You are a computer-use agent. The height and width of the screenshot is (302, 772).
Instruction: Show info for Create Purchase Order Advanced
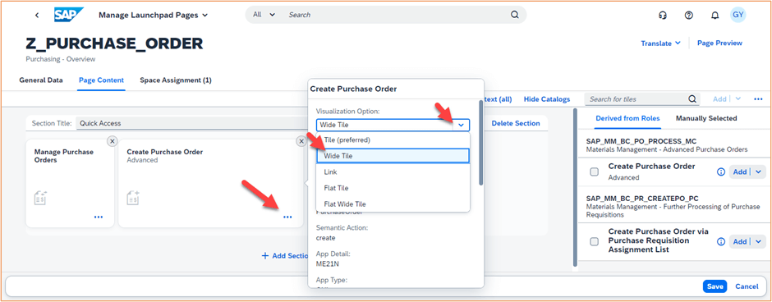click(x=721, y=172)
